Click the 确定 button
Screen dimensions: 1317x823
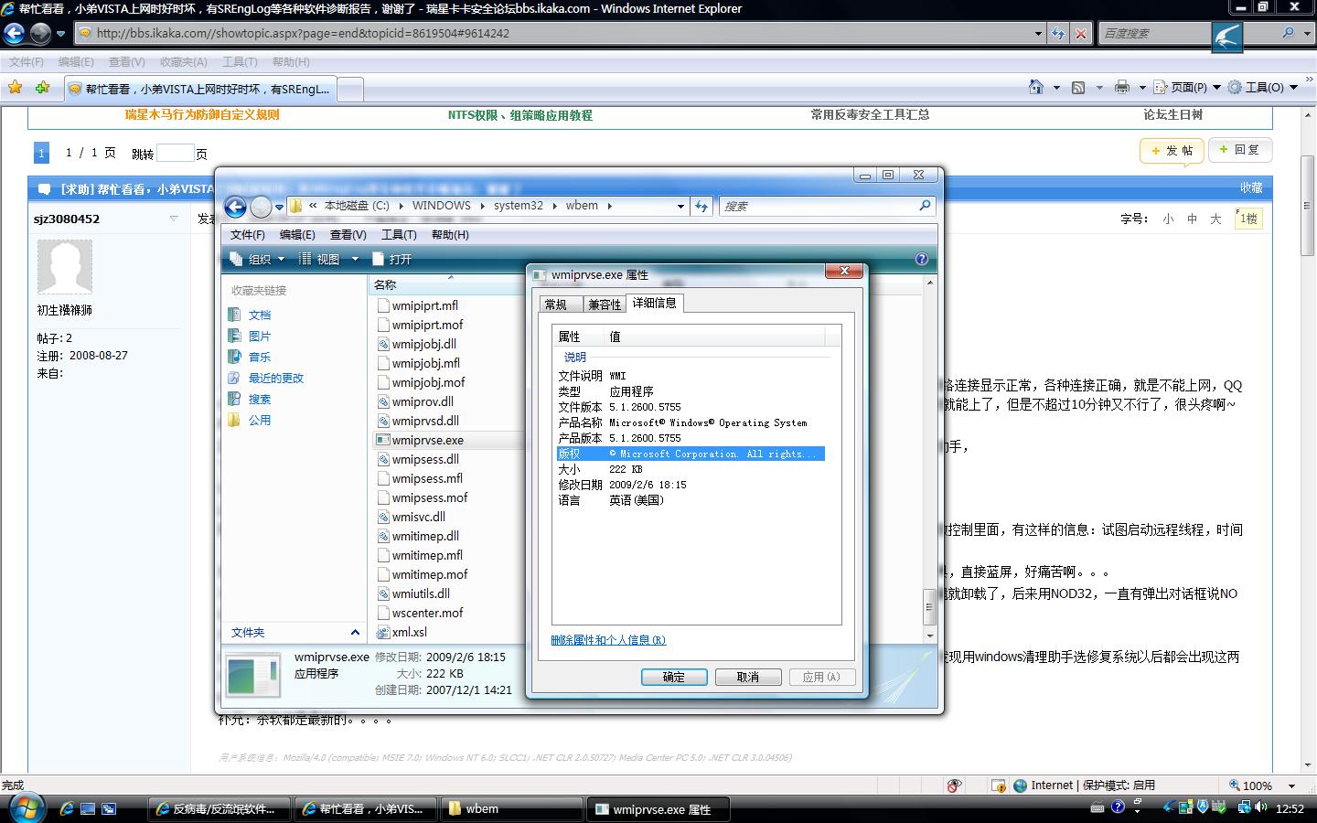click(x=674, y=677)
